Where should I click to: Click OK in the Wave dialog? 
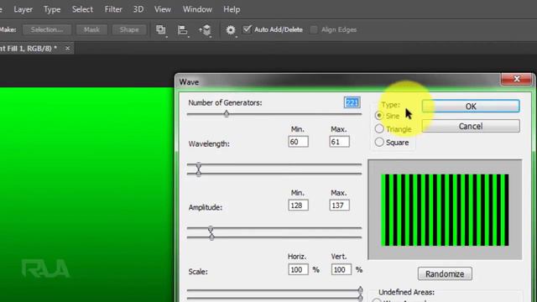pyautogui.click(x=471, y=107)
